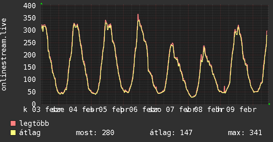This screenshot has height=142, width=273.
Task: Select the átlag legend label next to yellow swatch
Action: click(30, 133)
